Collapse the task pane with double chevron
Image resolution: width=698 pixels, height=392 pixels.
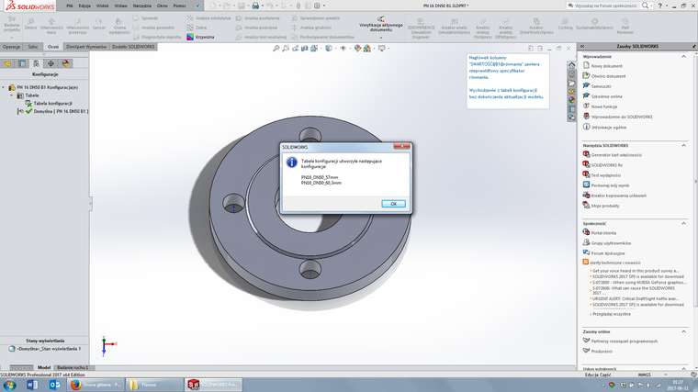tap(581, 46)
